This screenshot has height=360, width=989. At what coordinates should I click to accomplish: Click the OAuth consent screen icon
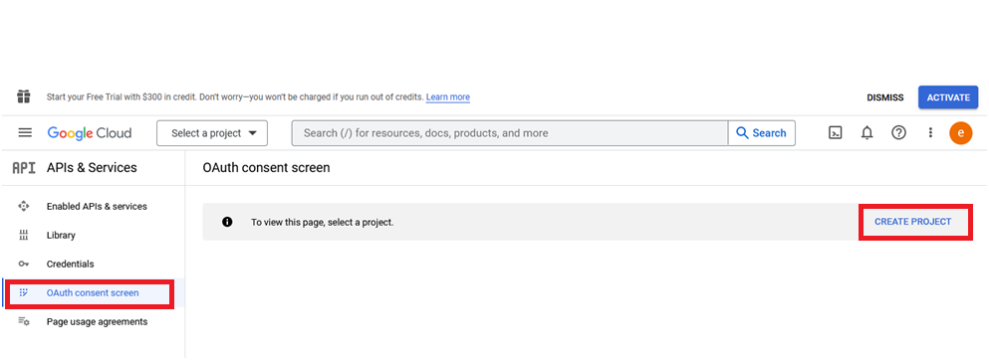(24, 292)
